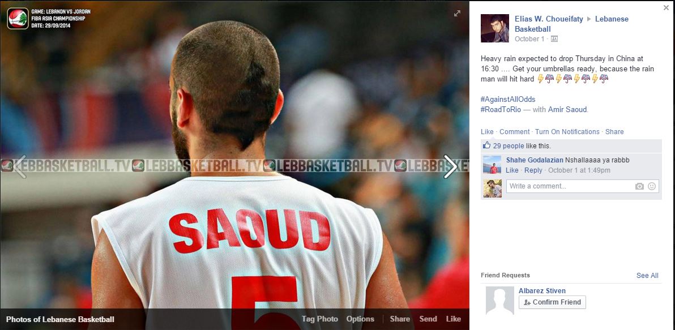
Task: Expand photo to fullscreen view
Action: tap(457, 14)
